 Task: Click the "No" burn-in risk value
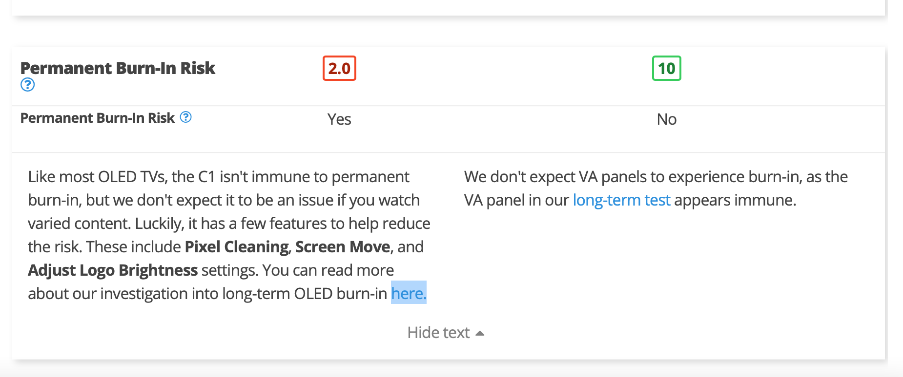coord(666,119)
